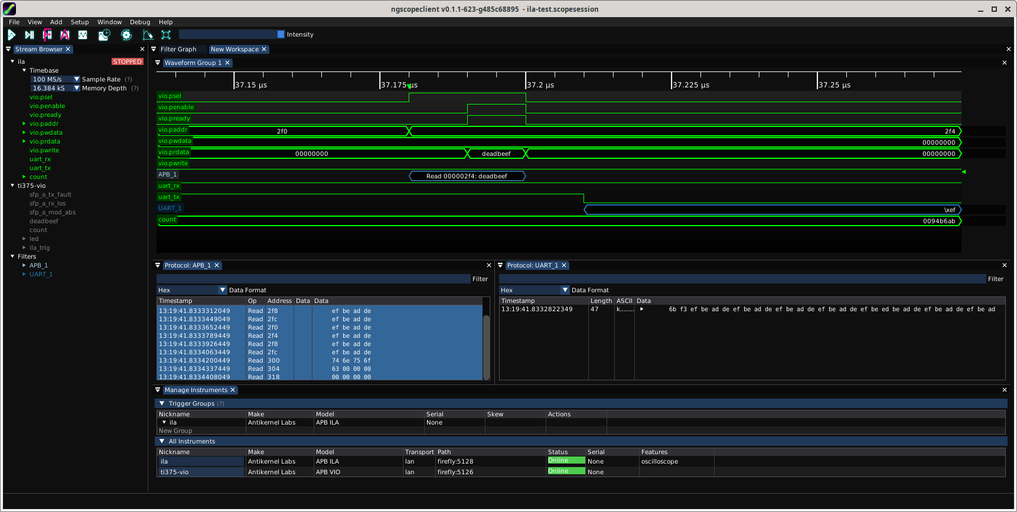This screenshot has width=1017, height=512.
Task: Expand the vio.prdata stream
Action: [24, 142]
